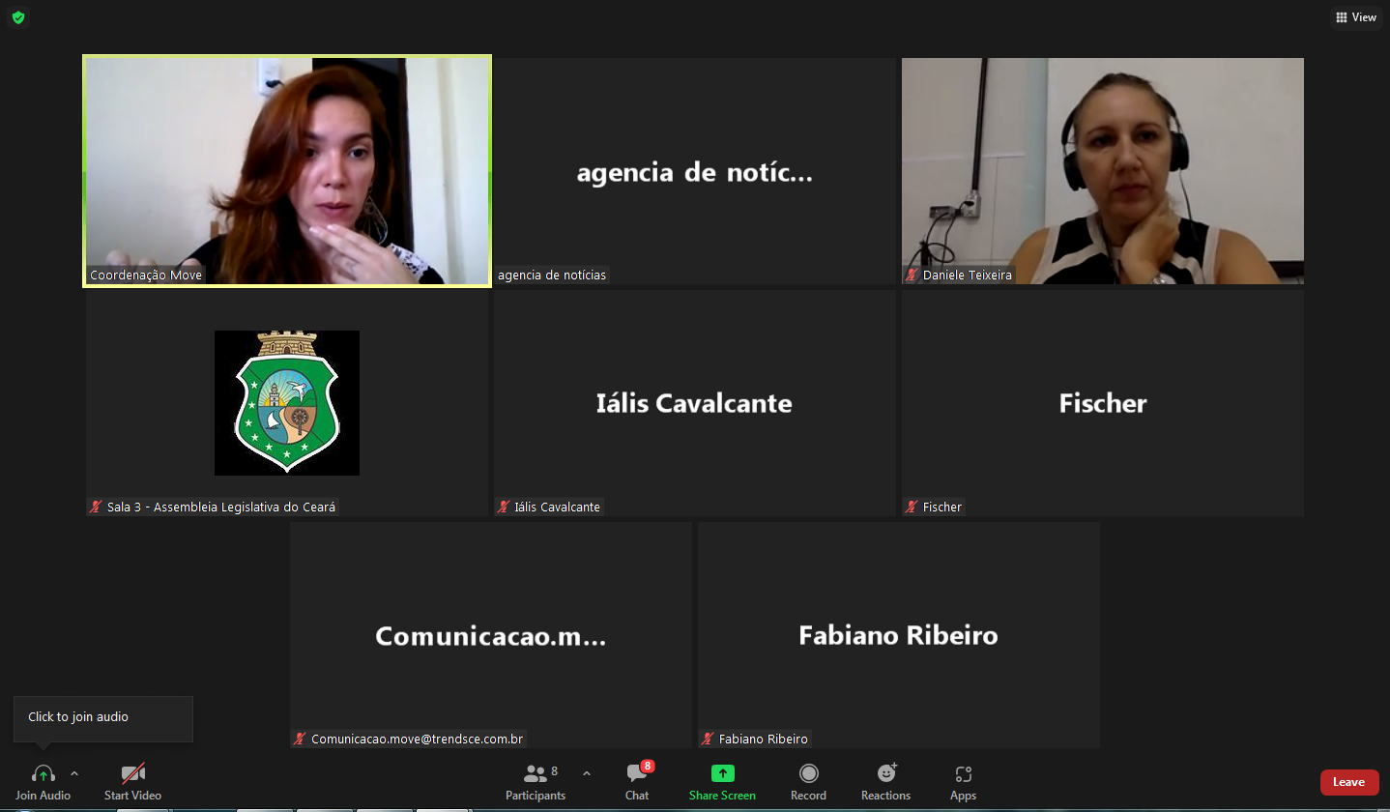
Task: Select the Coordenação Move video tile
Action: 287,170
